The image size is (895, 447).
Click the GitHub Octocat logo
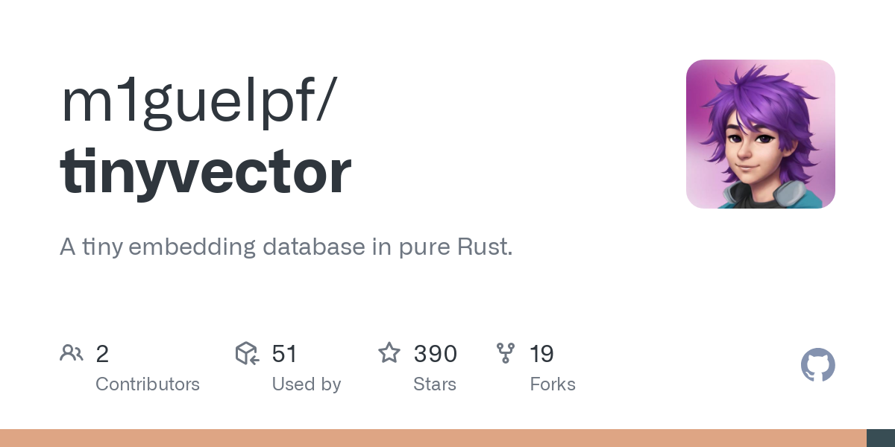(817, 365)
